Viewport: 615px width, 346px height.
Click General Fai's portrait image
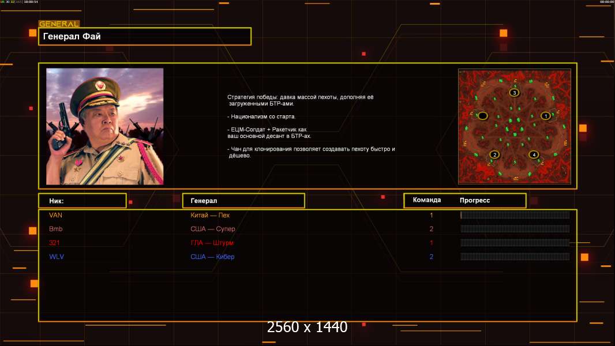pos(105,126)
